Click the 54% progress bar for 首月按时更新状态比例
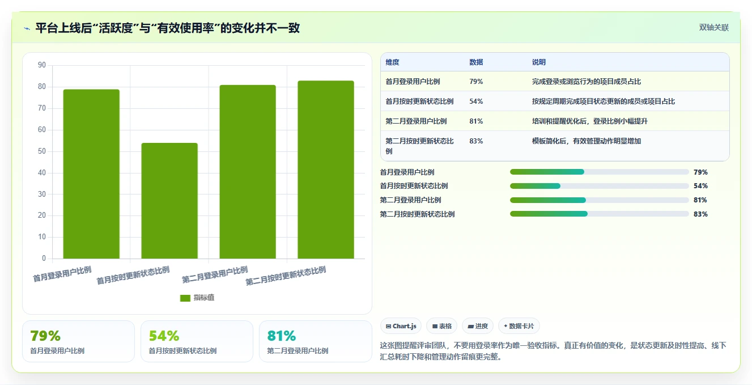Viewport: 752px width, 385px height. pyautogui.click(x=599, y=186)
